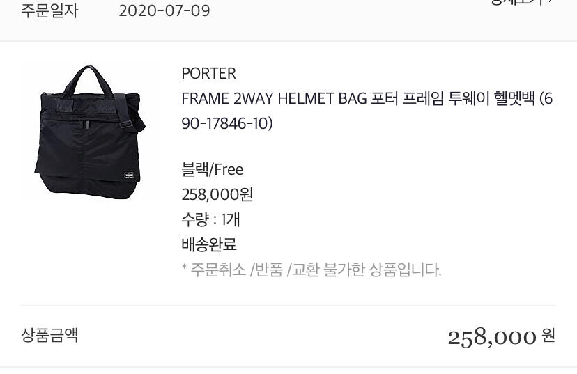Click the shoulder strap in the product photo

pos(129,114)
